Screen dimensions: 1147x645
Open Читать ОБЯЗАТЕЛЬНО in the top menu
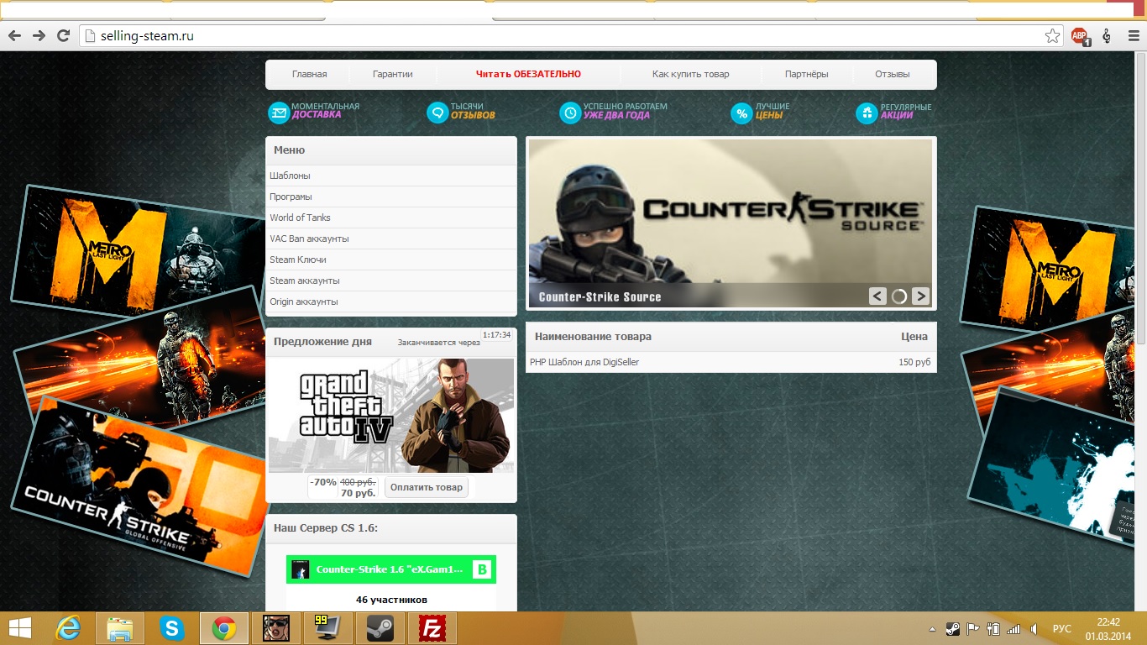pos(528,74)
